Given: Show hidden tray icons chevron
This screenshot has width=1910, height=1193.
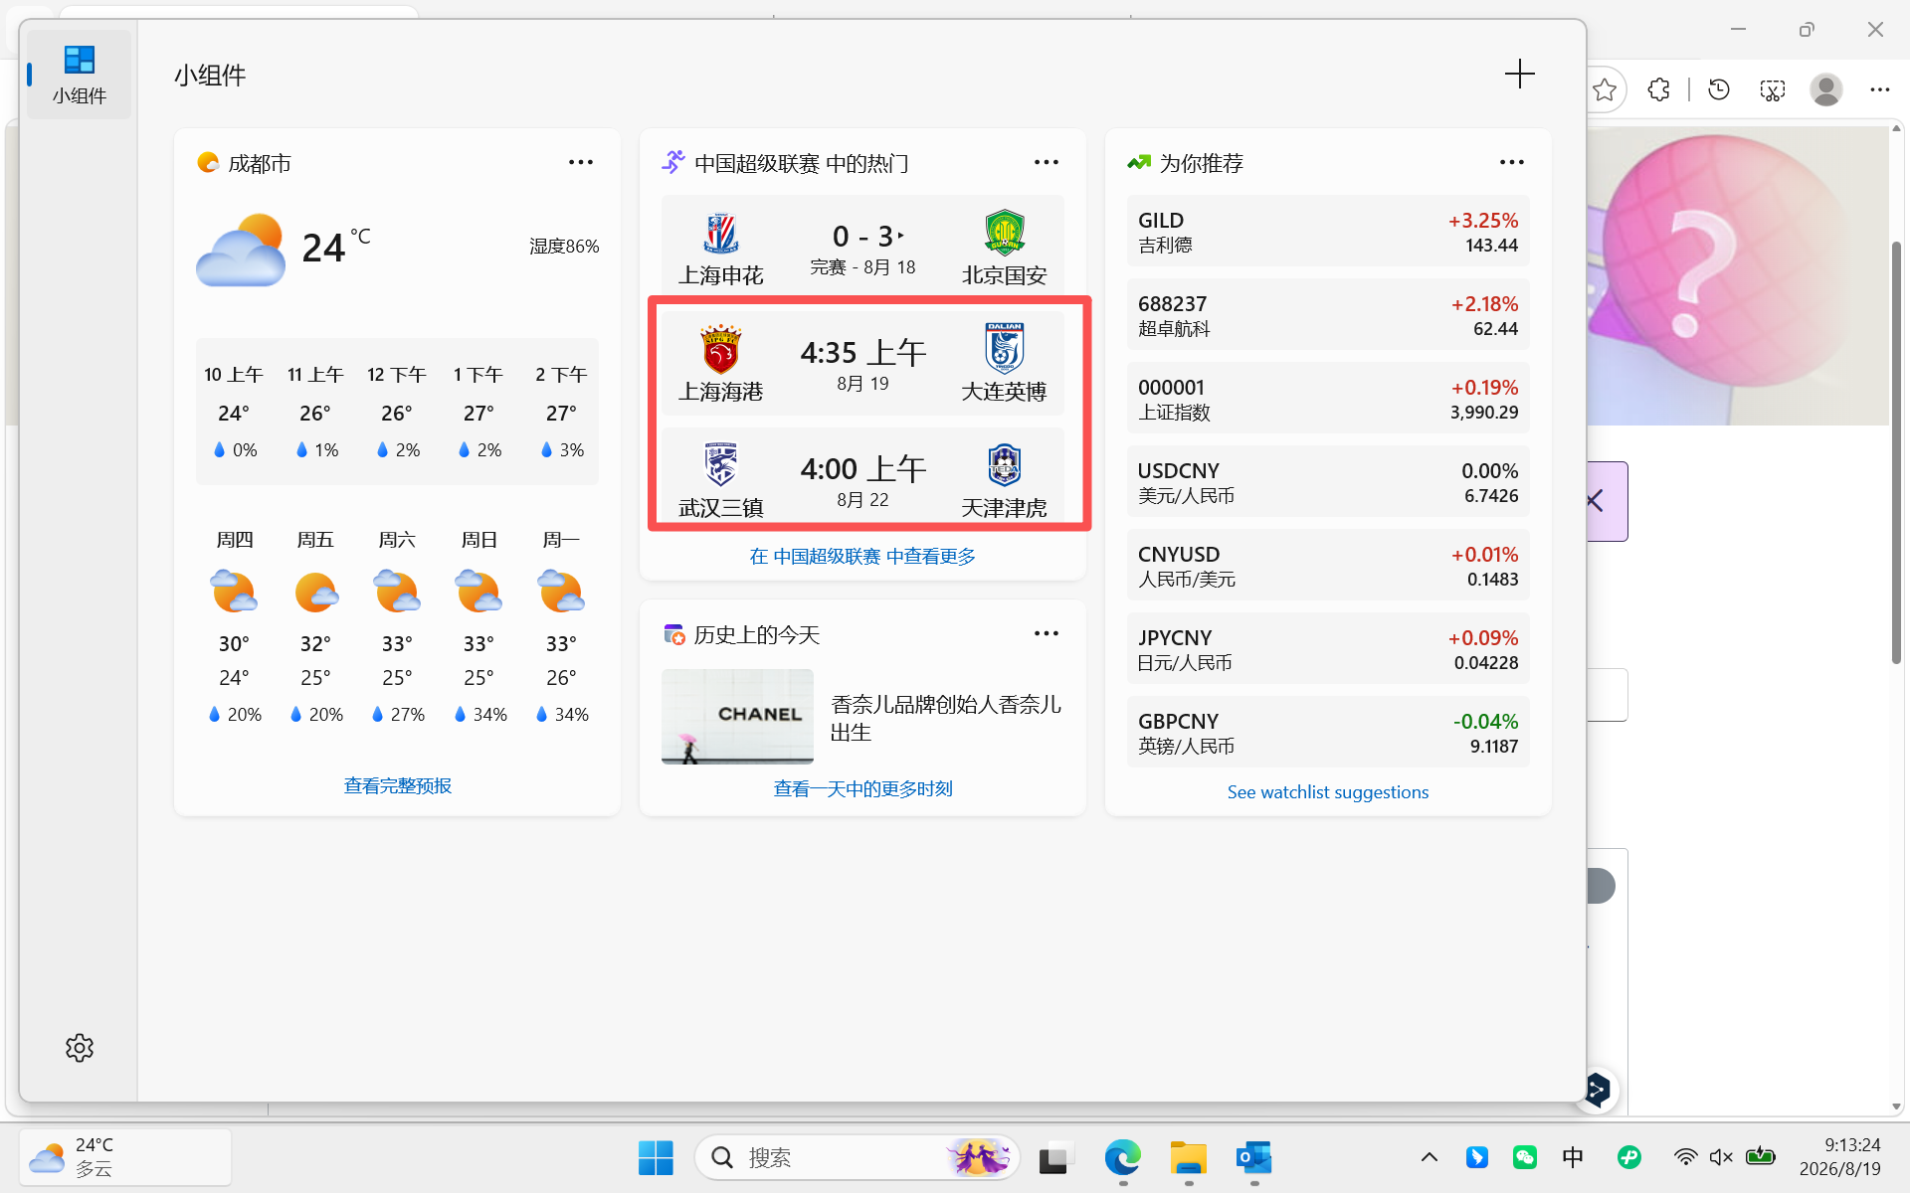Looking at the screenshot, I should pyautogui.click(x=1429, y=1156).
